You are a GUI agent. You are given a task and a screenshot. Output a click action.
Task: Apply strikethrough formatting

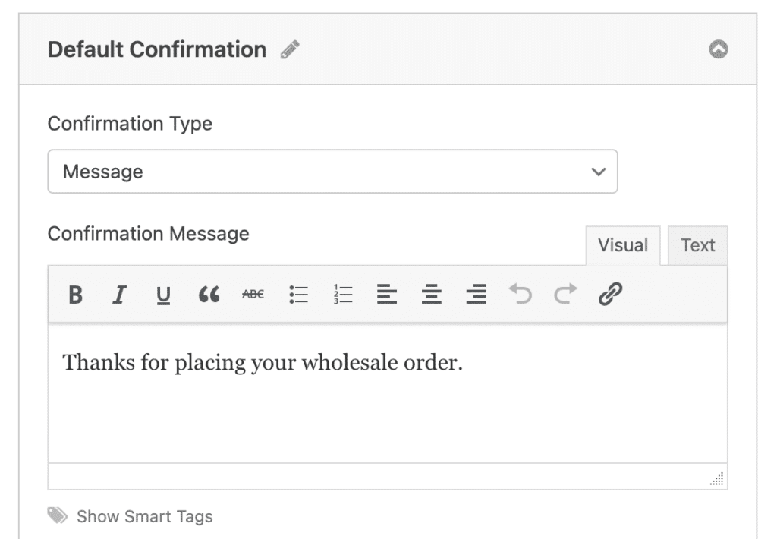click(x=253, y=295)
